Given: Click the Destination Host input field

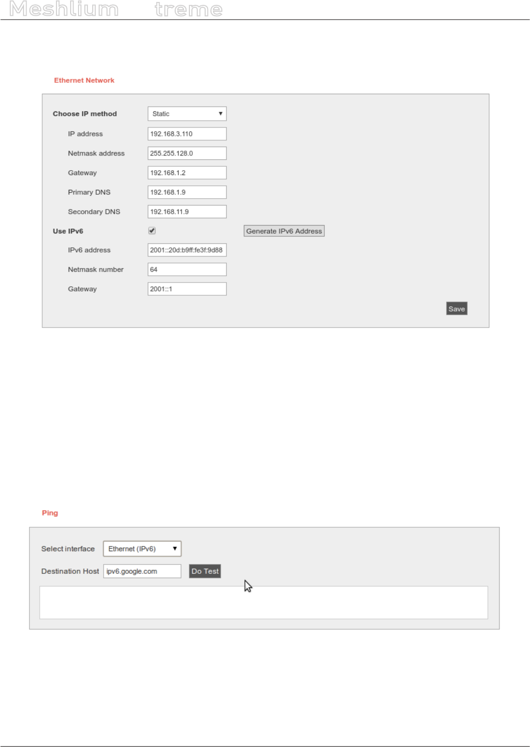Looking at the screenshot, I should 142,571.
